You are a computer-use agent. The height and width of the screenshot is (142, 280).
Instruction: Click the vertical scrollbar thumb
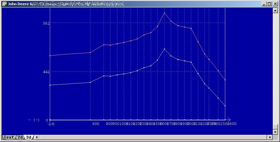(x=276, y=127)
